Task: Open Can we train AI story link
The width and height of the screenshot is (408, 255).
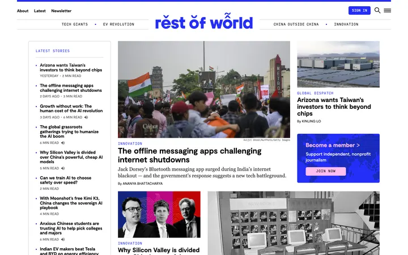Action: [66, 180]
